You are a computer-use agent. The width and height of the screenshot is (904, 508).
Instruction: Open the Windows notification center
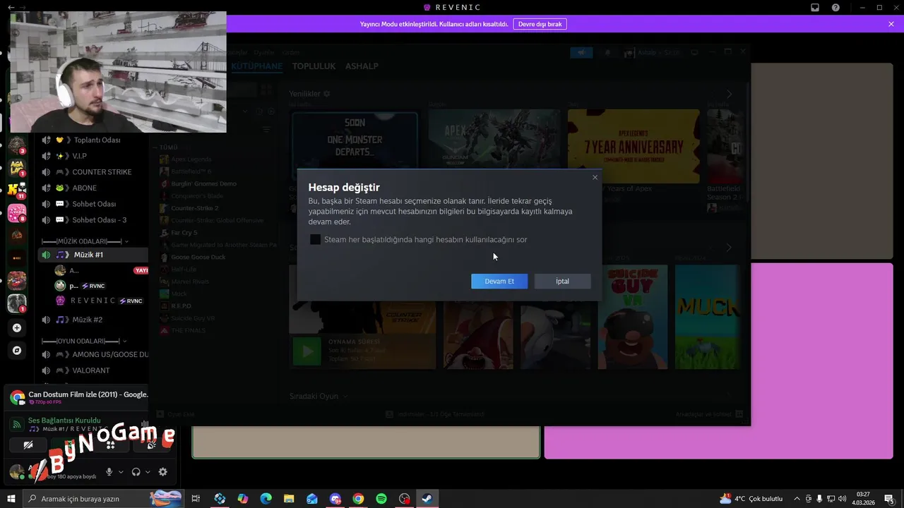click(x=889, y=499)
